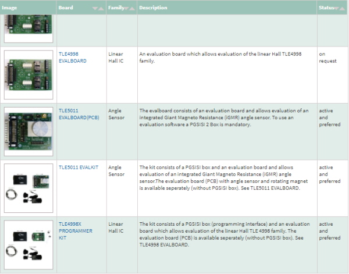Select Linear Hall IC in TLE4998 EVALBOARD row
Viewport: 349px width, 274px height.
[x=116, y=58]
